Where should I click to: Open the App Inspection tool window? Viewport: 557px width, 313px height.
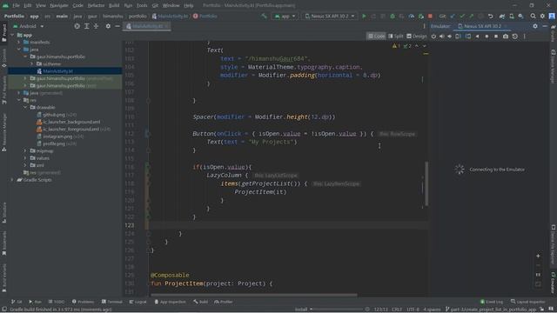pyautogui.click(x=170, y=302)
